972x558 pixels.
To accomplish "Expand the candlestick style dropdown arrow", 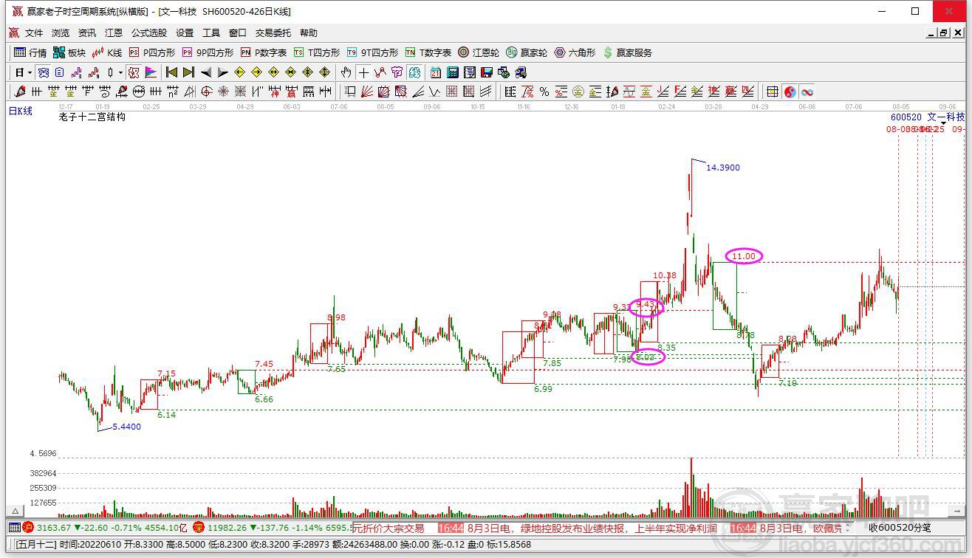I will point(120,72).
